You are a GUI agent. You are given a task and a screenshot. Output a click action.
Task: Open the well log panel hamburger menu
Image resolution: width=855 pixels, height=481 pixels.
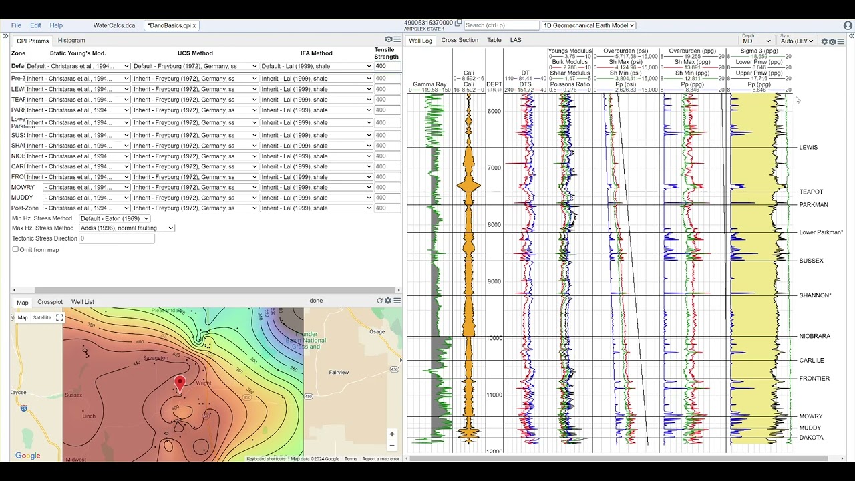click(x=840, y=41)
